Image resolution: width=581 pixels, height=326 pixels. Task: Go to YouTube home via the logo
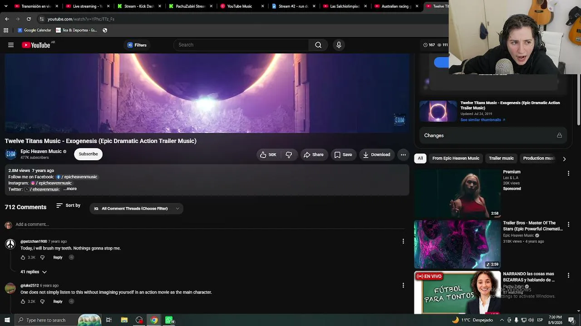pyautogui.click(x=36, y=45)
